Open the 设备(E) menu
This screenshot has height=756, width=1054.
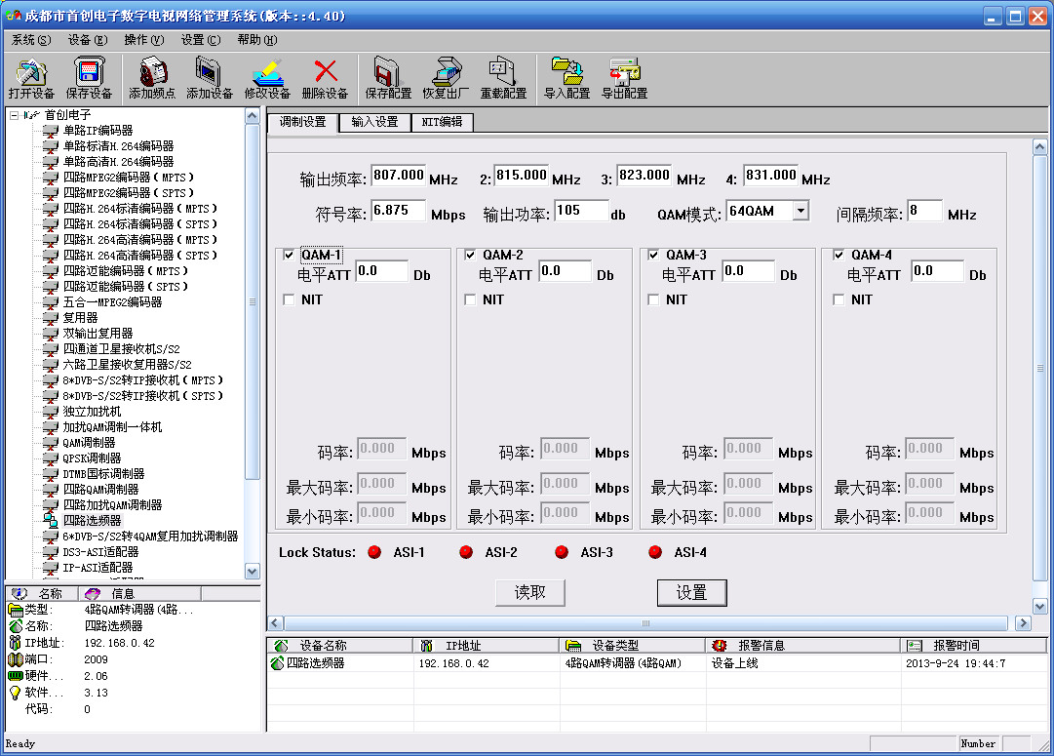click(x=88, y=40)
